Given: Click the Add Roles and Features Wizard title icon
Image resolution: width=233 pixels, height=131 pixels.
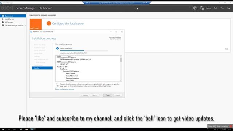Looking at the screenshot, I should [x=31, y=32].
